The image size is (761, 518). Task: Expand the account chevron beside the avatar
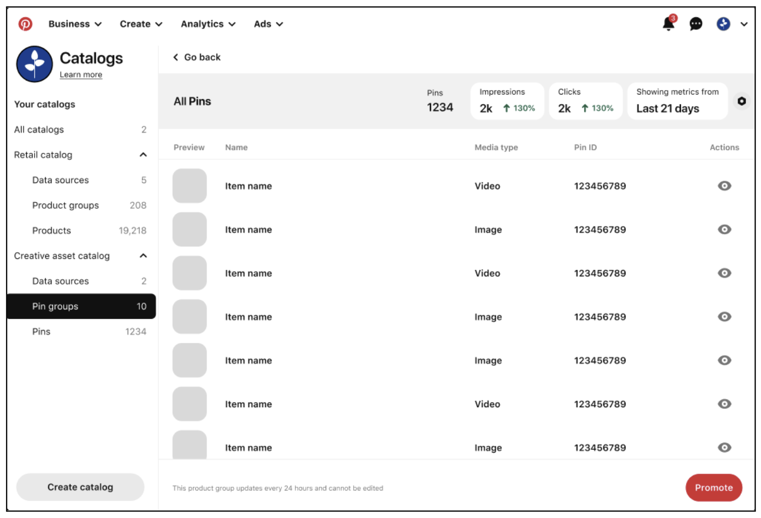click(744, 24)
